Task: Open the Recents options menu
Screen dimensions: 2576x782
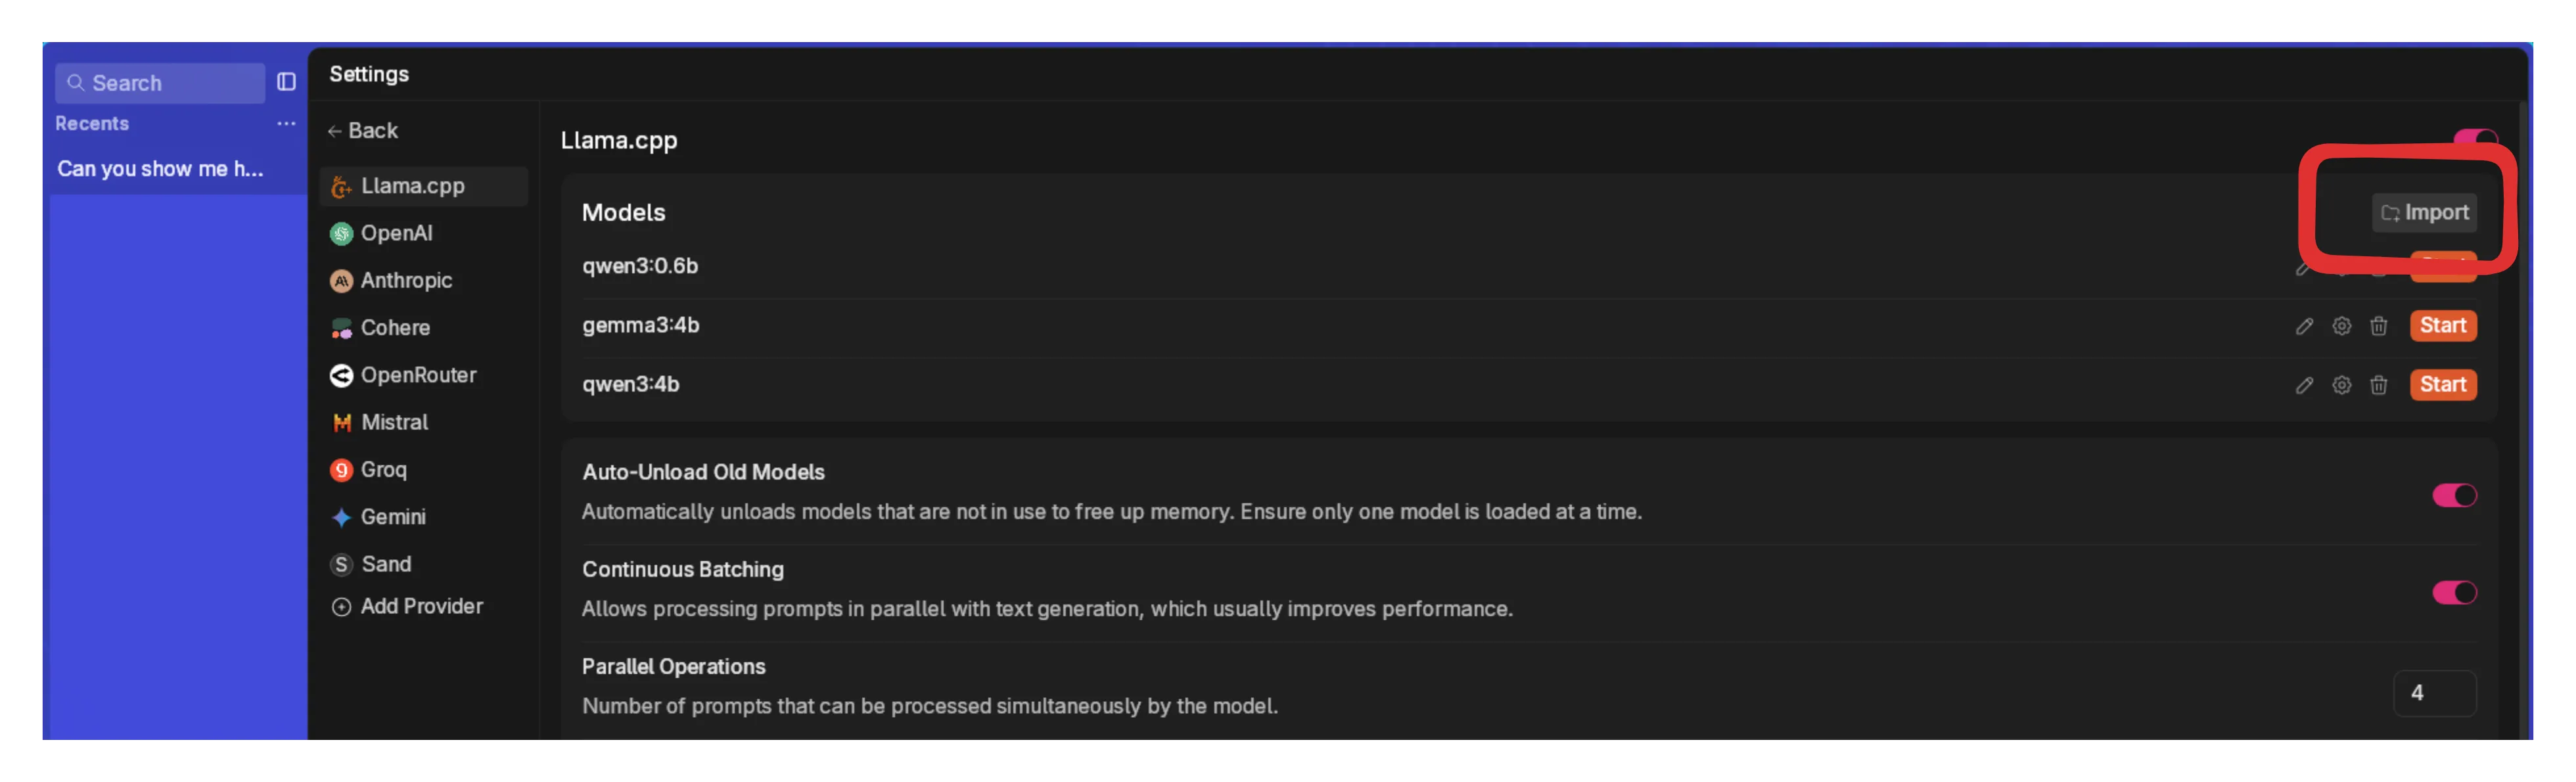Action: [x=286, y=123]
